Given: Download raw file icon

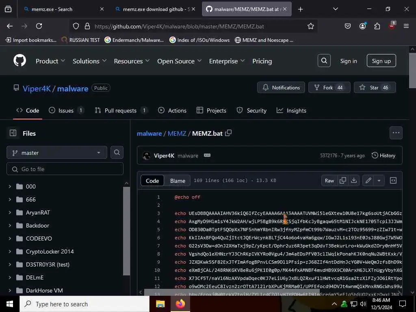Looking at the screenshot, I should (354, 180).
